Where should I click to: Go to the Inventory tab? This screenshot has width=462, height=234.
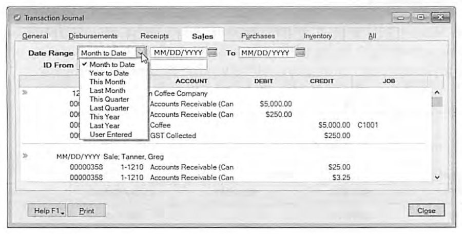[x=318, y=36]
